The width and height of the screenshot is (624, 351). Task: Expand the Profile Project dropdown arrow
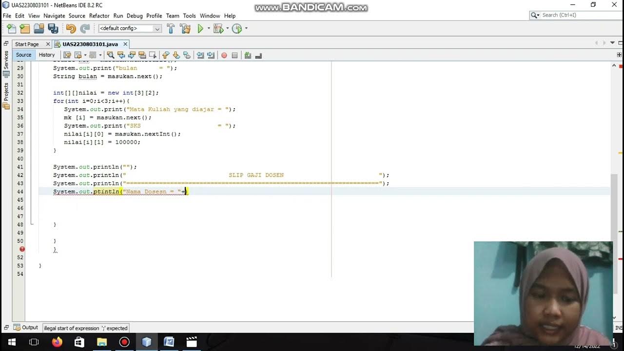(246, 28)
